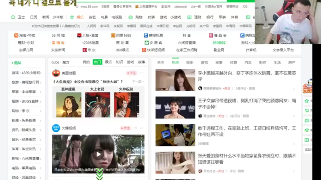321x180 pixels.
Task: Click the shopping icon beside 购物
Action: point(131,17)
